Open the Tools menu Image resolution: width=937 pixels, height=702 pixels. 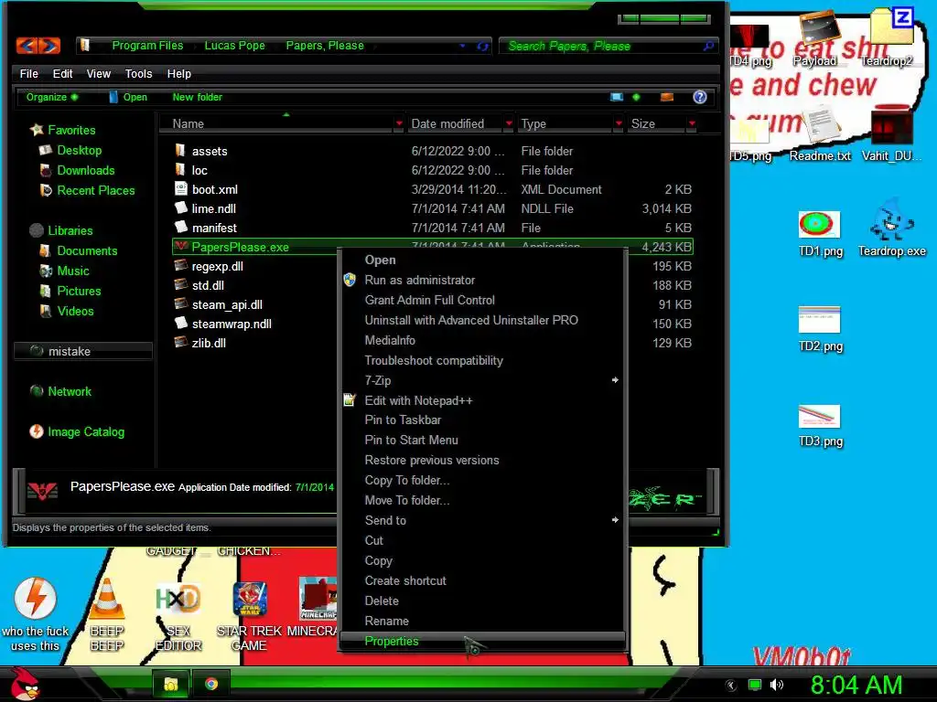(139, 73)
